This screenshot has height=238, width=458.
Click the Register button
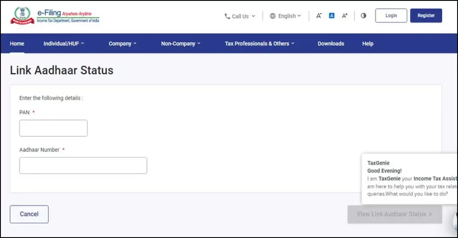click(426, 16)
